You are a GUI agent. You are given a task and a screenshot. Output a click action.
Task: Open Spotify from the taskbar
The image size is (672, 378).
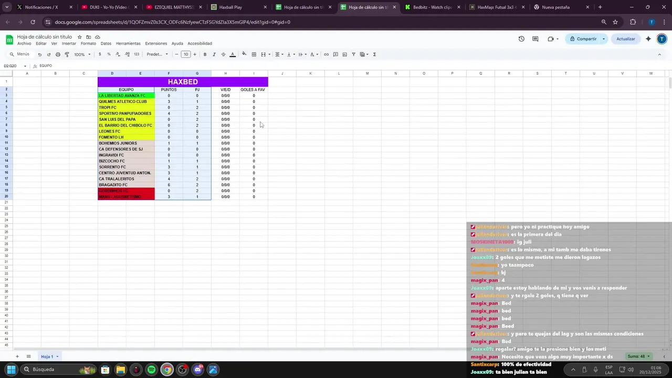(151, 370)
